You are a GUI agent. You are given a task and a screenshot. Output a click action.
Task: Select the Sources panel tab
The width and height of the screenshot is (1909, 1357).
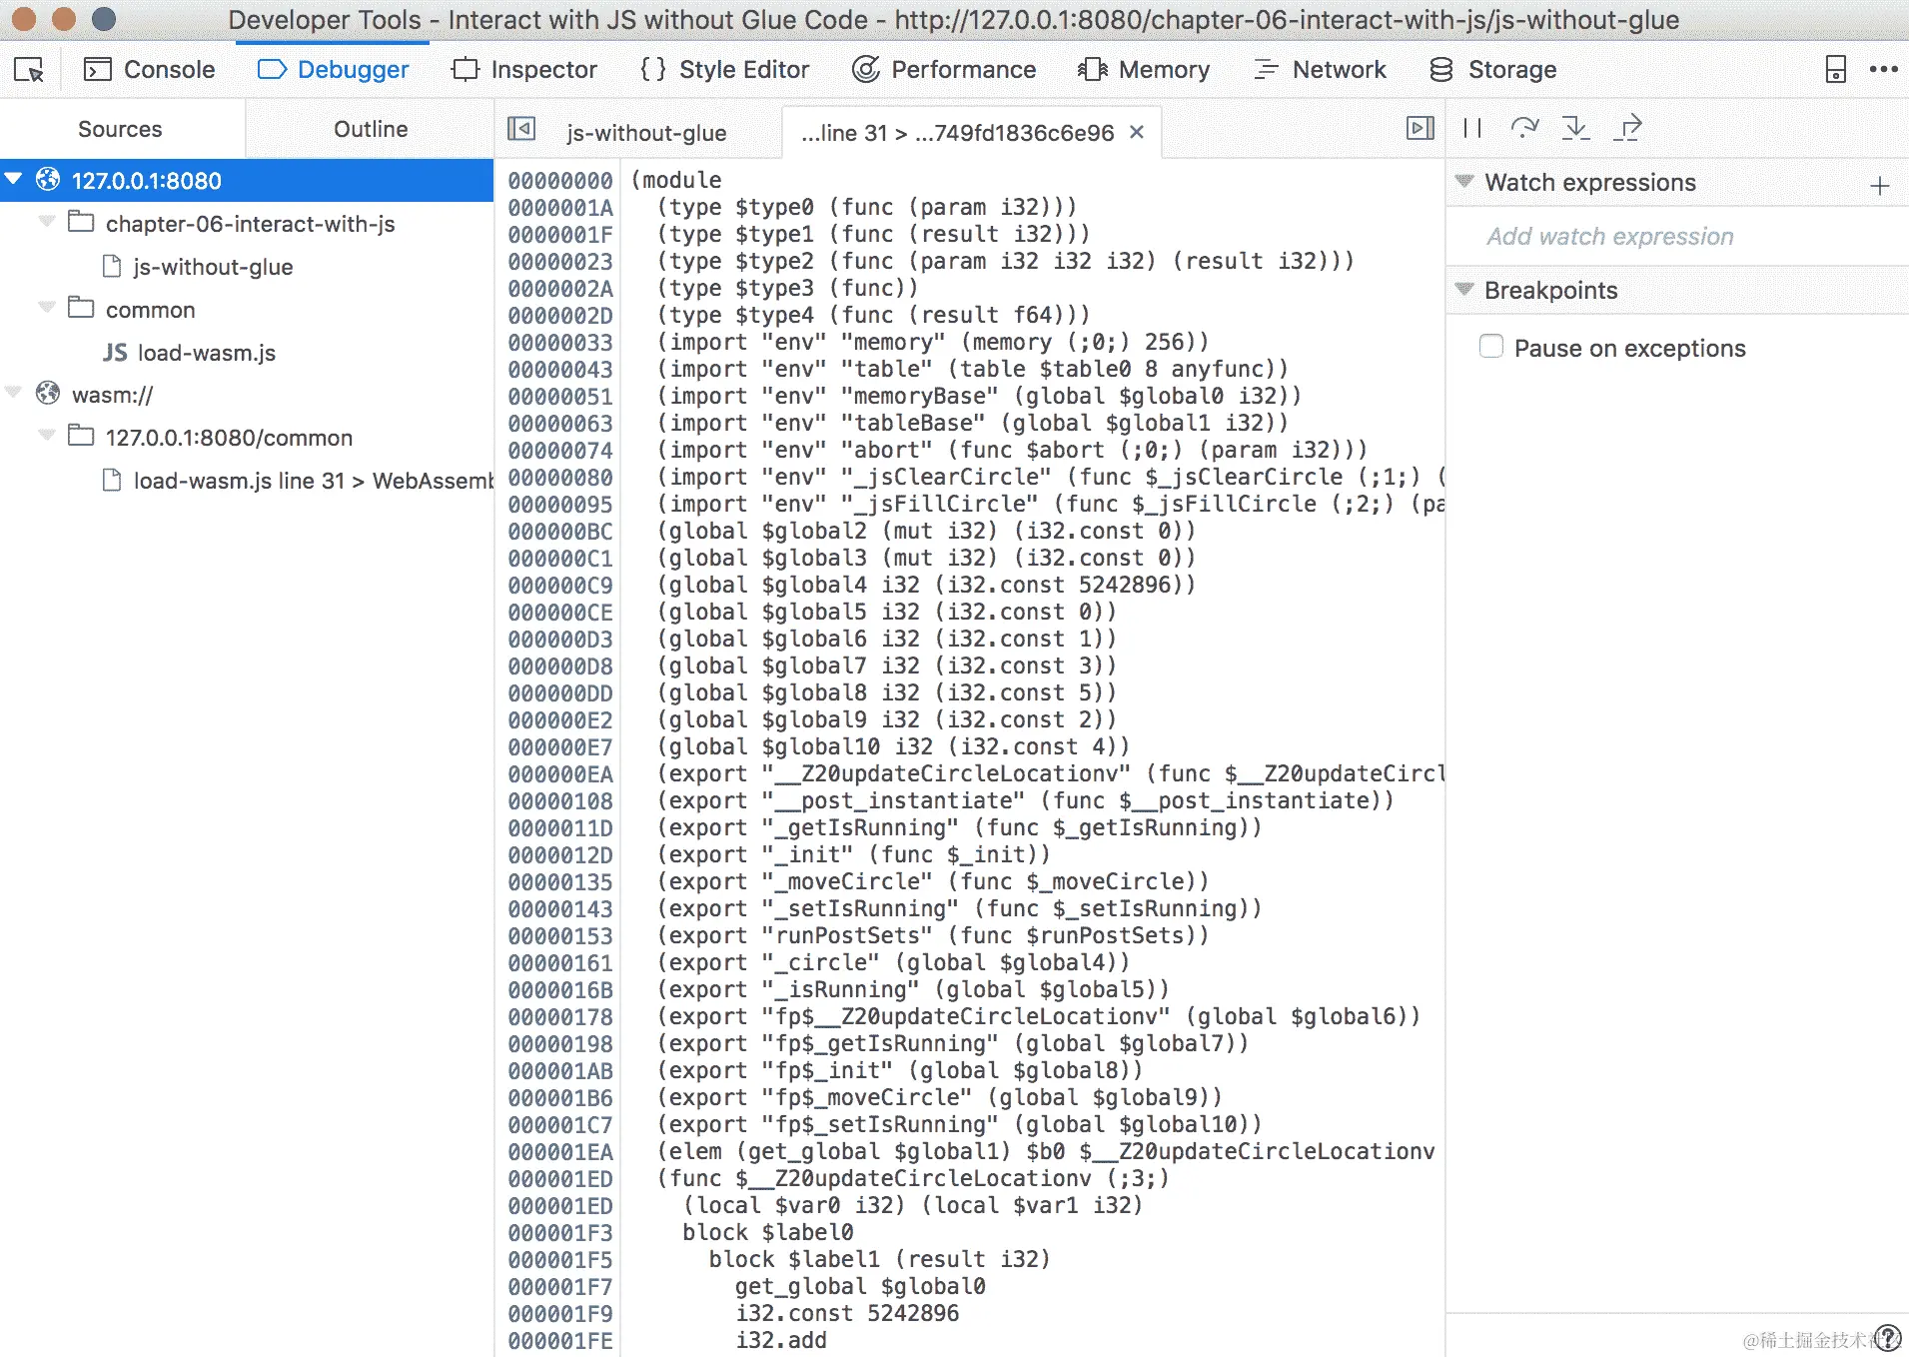pos(120,129)
